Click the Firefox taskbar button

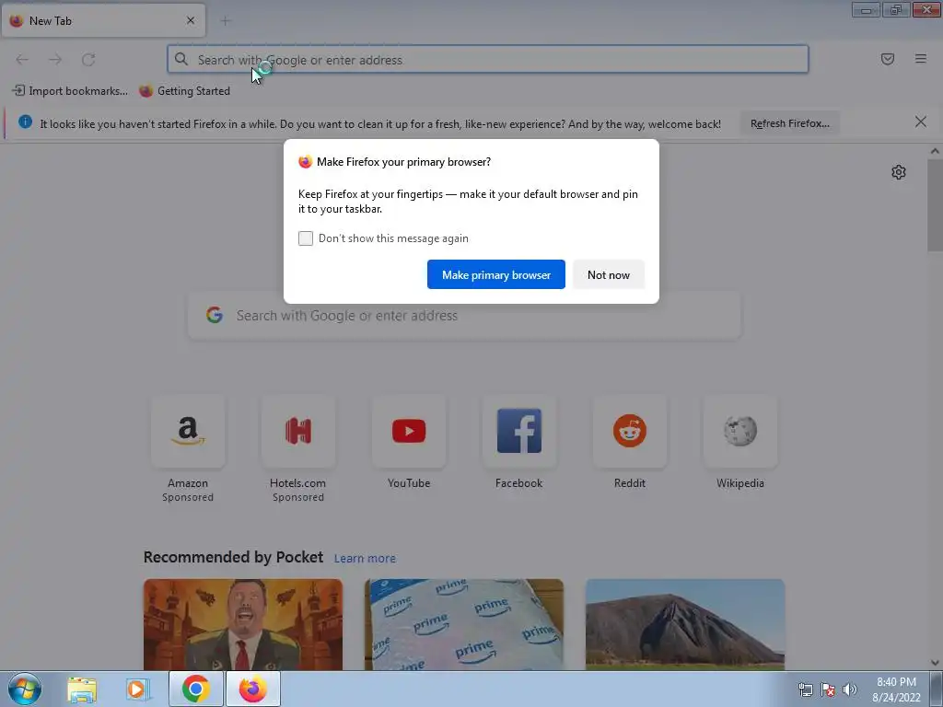[253, 689]
